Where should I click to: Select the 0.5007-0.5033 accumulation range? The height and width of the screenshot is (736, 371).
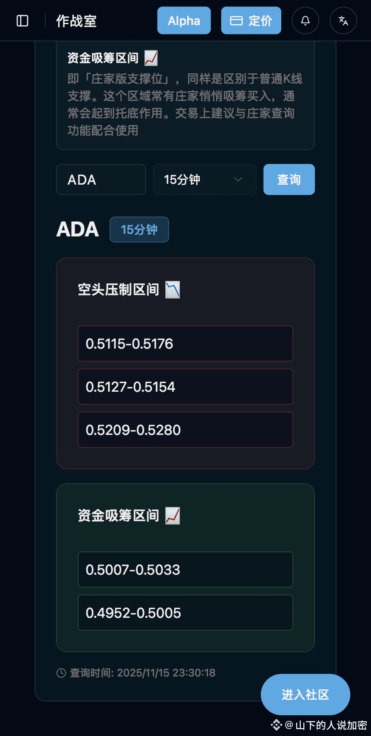pos(185,569)
